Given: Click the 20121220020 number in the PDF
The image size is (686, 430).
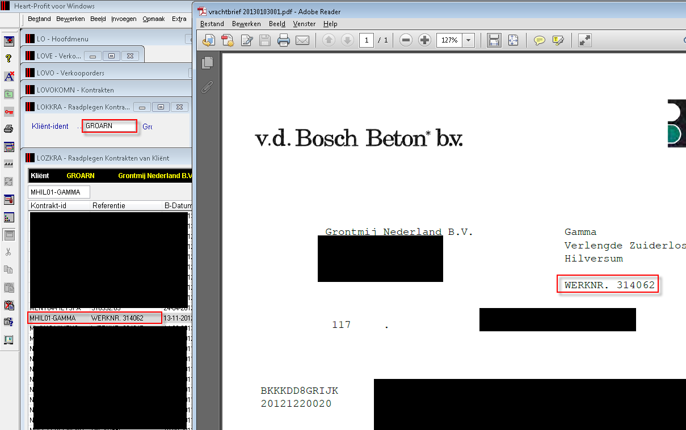Looking at the screenshot, I should [x=296, y=404].
